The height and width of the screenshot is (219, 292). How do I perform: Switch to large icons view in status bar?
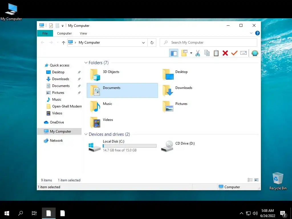pyautogui.click(x=256, y=180)
